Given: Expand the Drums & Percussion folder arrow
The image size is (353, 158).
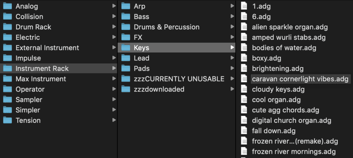Looking at the screenshot, I should tap(232, 27).
